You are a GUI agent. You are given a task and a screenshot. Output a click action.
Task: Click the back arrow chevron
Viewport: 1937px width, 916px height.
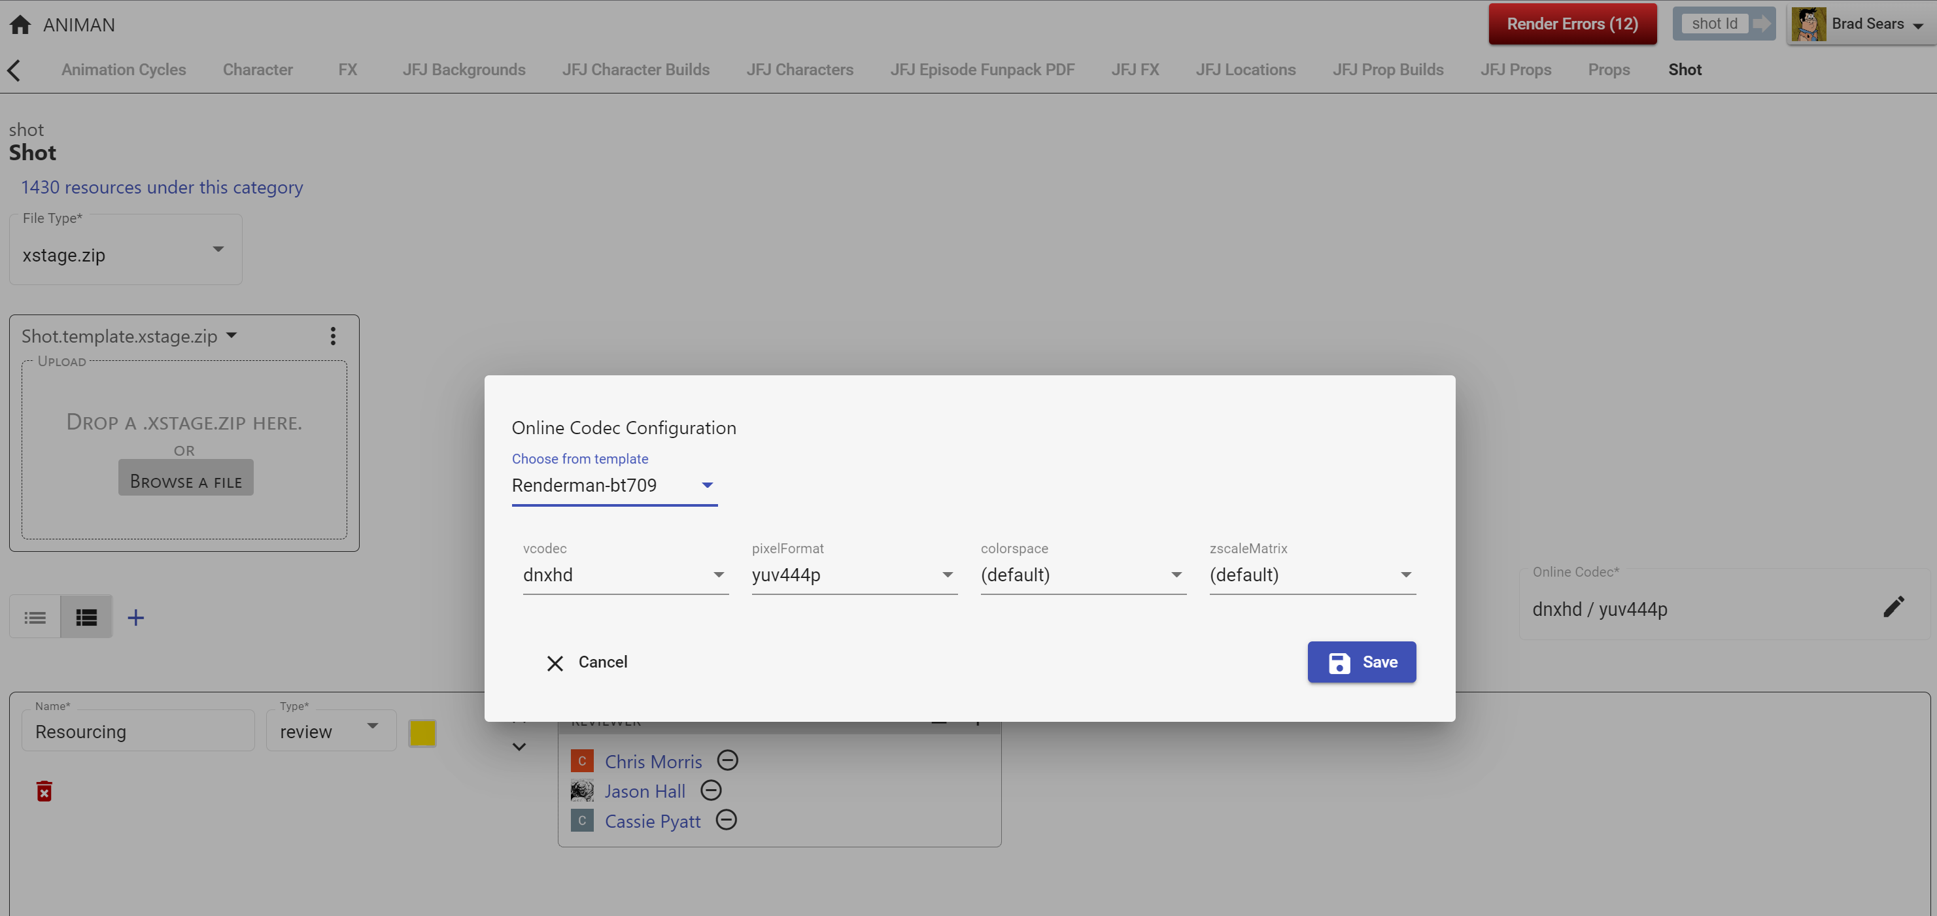(14, 70)
